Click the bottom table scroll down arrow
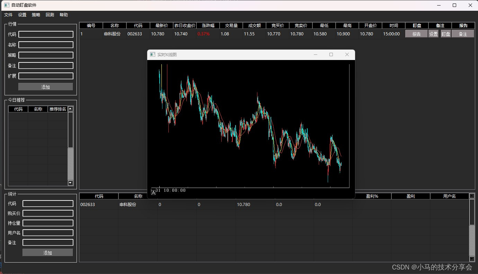 coord(472,259)
